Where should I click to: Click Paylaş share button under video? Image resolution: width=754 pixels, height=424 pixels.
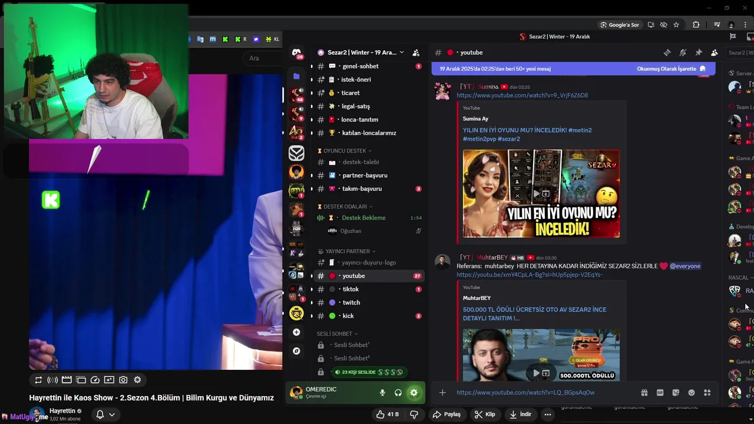click(446, 415)
